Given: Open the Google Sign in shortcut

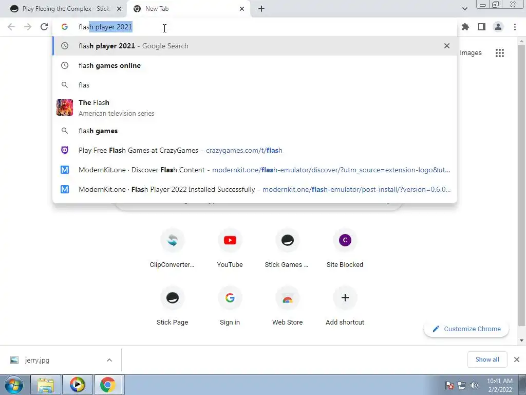Looking at the screenshot, I should click(x=230, y=306).
